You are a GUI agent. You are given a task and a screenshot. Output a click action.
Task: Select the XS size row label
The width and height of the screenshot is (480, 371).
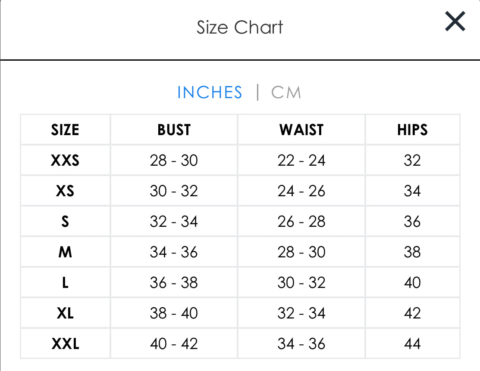pos(65,191)
